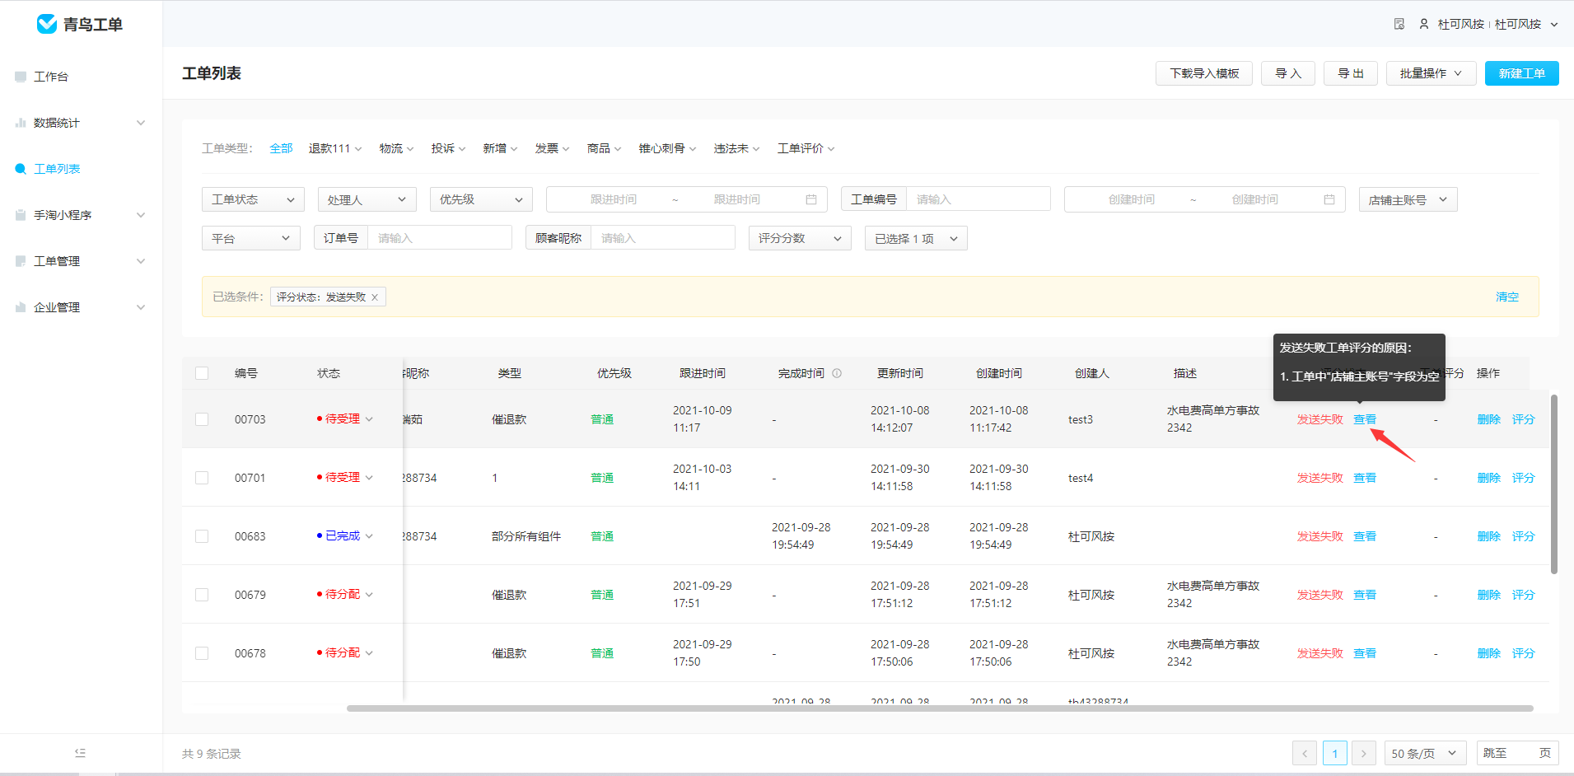This screenshot has width=1574, height=776.
Task: Select checkbox for ticket 00679
Action: click(x=202, y=595)
